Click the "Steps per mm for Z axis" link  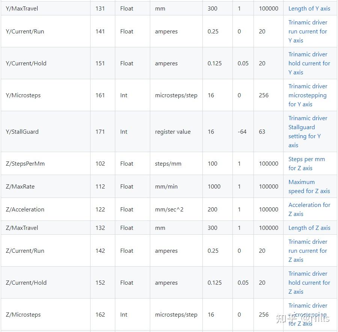pos(306,164)
